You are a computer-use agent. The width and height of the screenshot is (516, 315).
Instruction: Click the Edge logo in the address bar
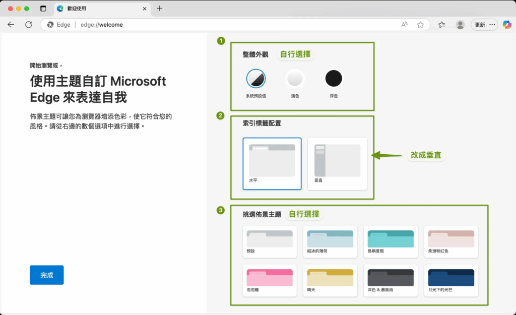[50, 25]
